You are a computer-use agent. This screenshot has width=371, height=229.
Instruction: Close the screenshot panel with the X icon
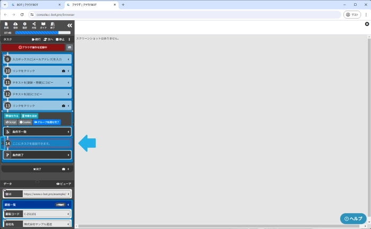coord(367,24)
